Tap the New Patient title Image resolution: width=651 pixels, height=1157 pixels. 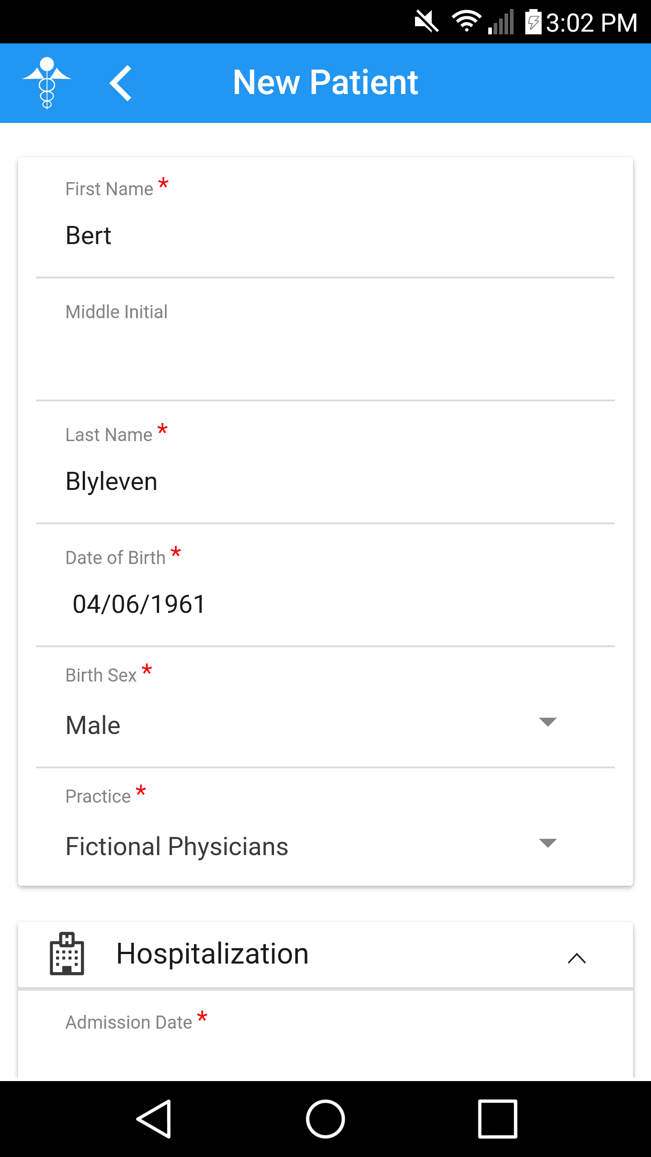point(325,83)
